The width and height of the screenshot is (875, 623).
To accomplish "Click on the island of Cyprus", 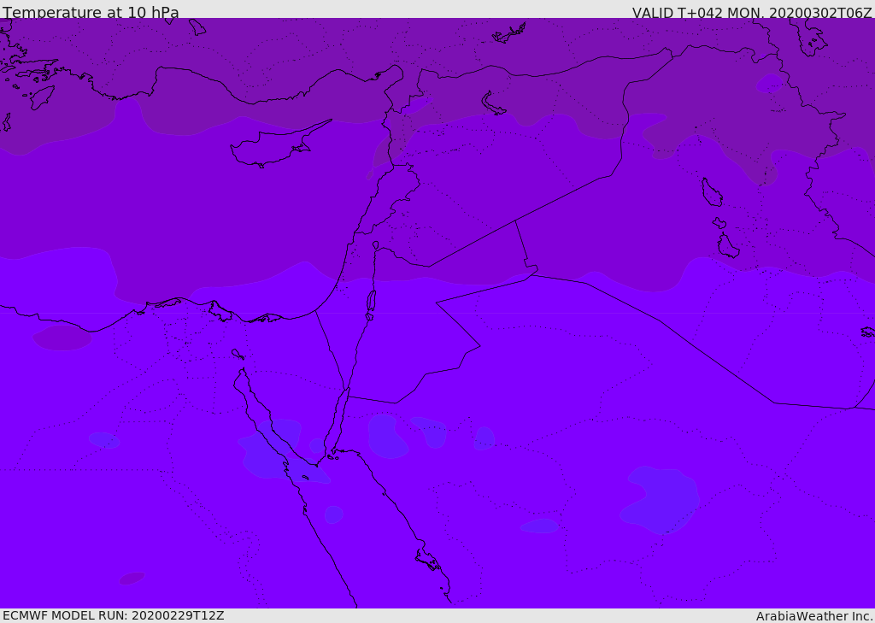I will point(269,148).
